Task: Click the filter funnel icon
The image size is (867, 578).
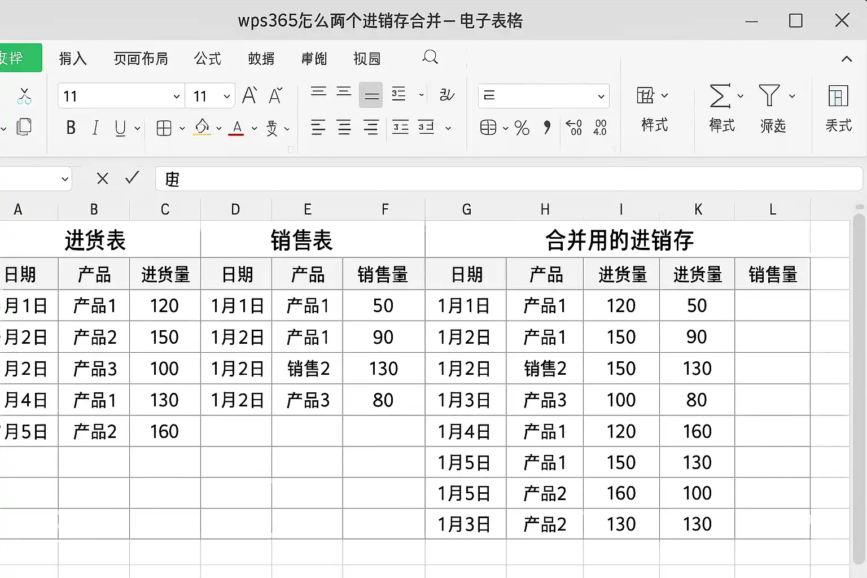Action: (769, 96)
